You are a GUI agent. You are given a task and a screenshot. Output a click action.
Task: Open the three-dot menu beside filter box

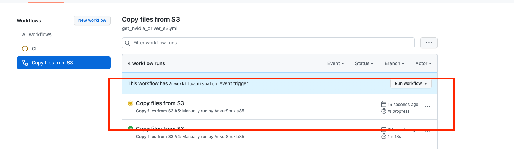(429, 43)
